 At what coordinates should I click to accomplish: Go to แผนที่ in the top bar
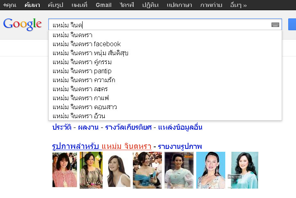tap(79, 5)
